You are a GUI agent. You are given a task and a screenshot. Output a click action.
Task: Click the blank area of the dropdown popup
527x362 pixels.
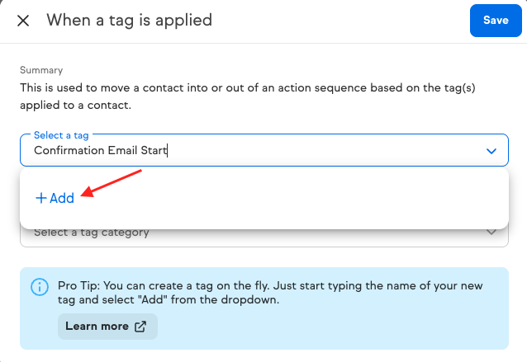(x=330, y=202)
